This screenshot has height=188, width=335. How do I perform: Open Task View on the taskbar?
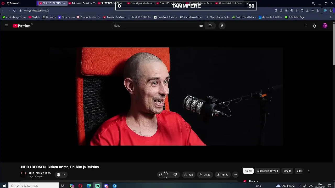point(63,186)
